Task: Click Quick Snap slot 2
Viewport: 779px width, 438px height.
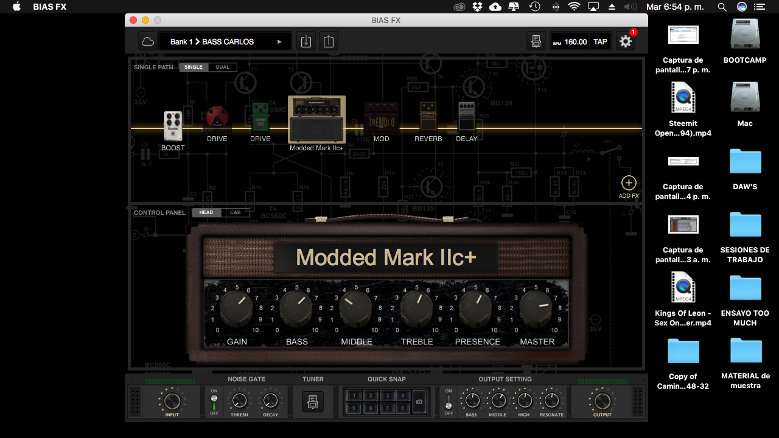Action: click(370, 395)
